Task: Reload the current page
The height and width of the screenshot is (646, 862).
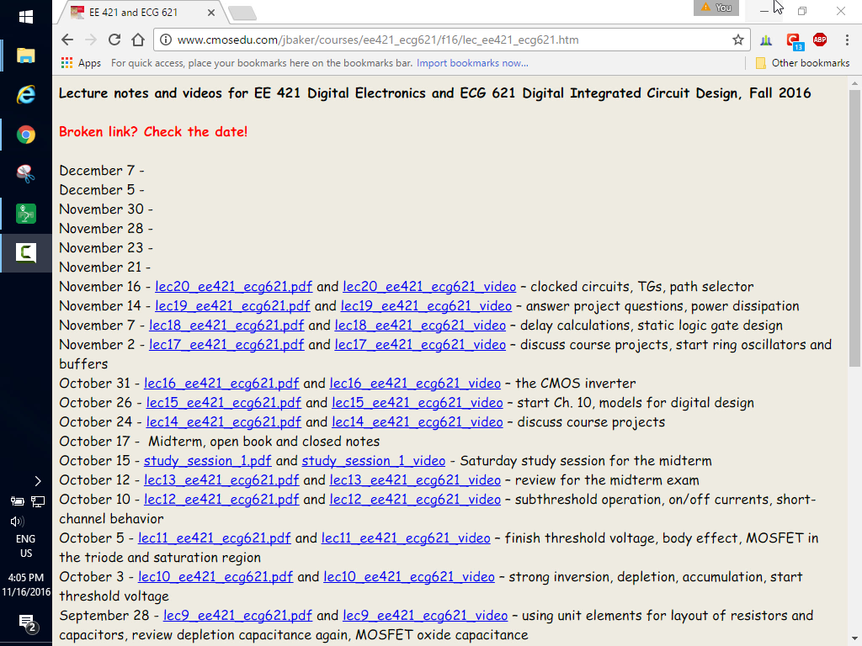Action: (114, 40)
